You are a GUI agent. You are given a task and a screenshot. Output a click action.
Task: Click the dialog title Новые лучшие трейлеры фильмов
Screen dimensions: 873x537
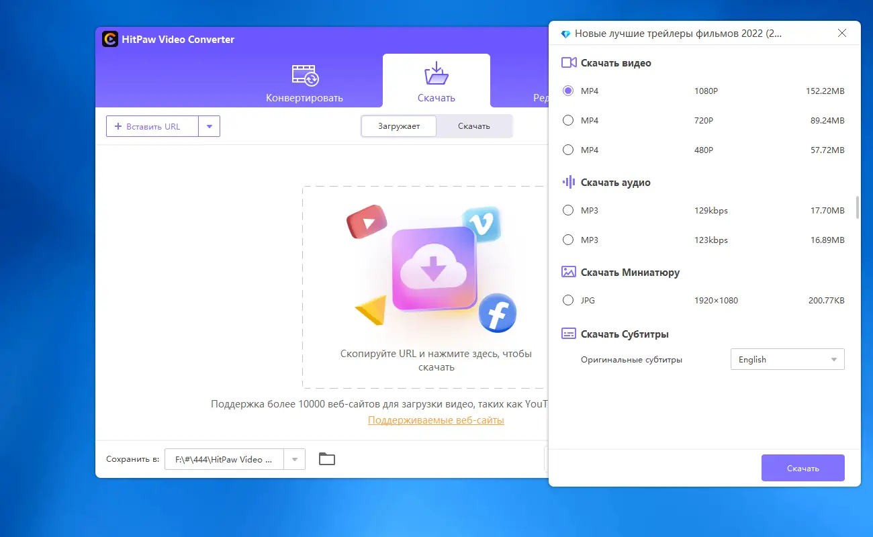(x=678, y=34)
